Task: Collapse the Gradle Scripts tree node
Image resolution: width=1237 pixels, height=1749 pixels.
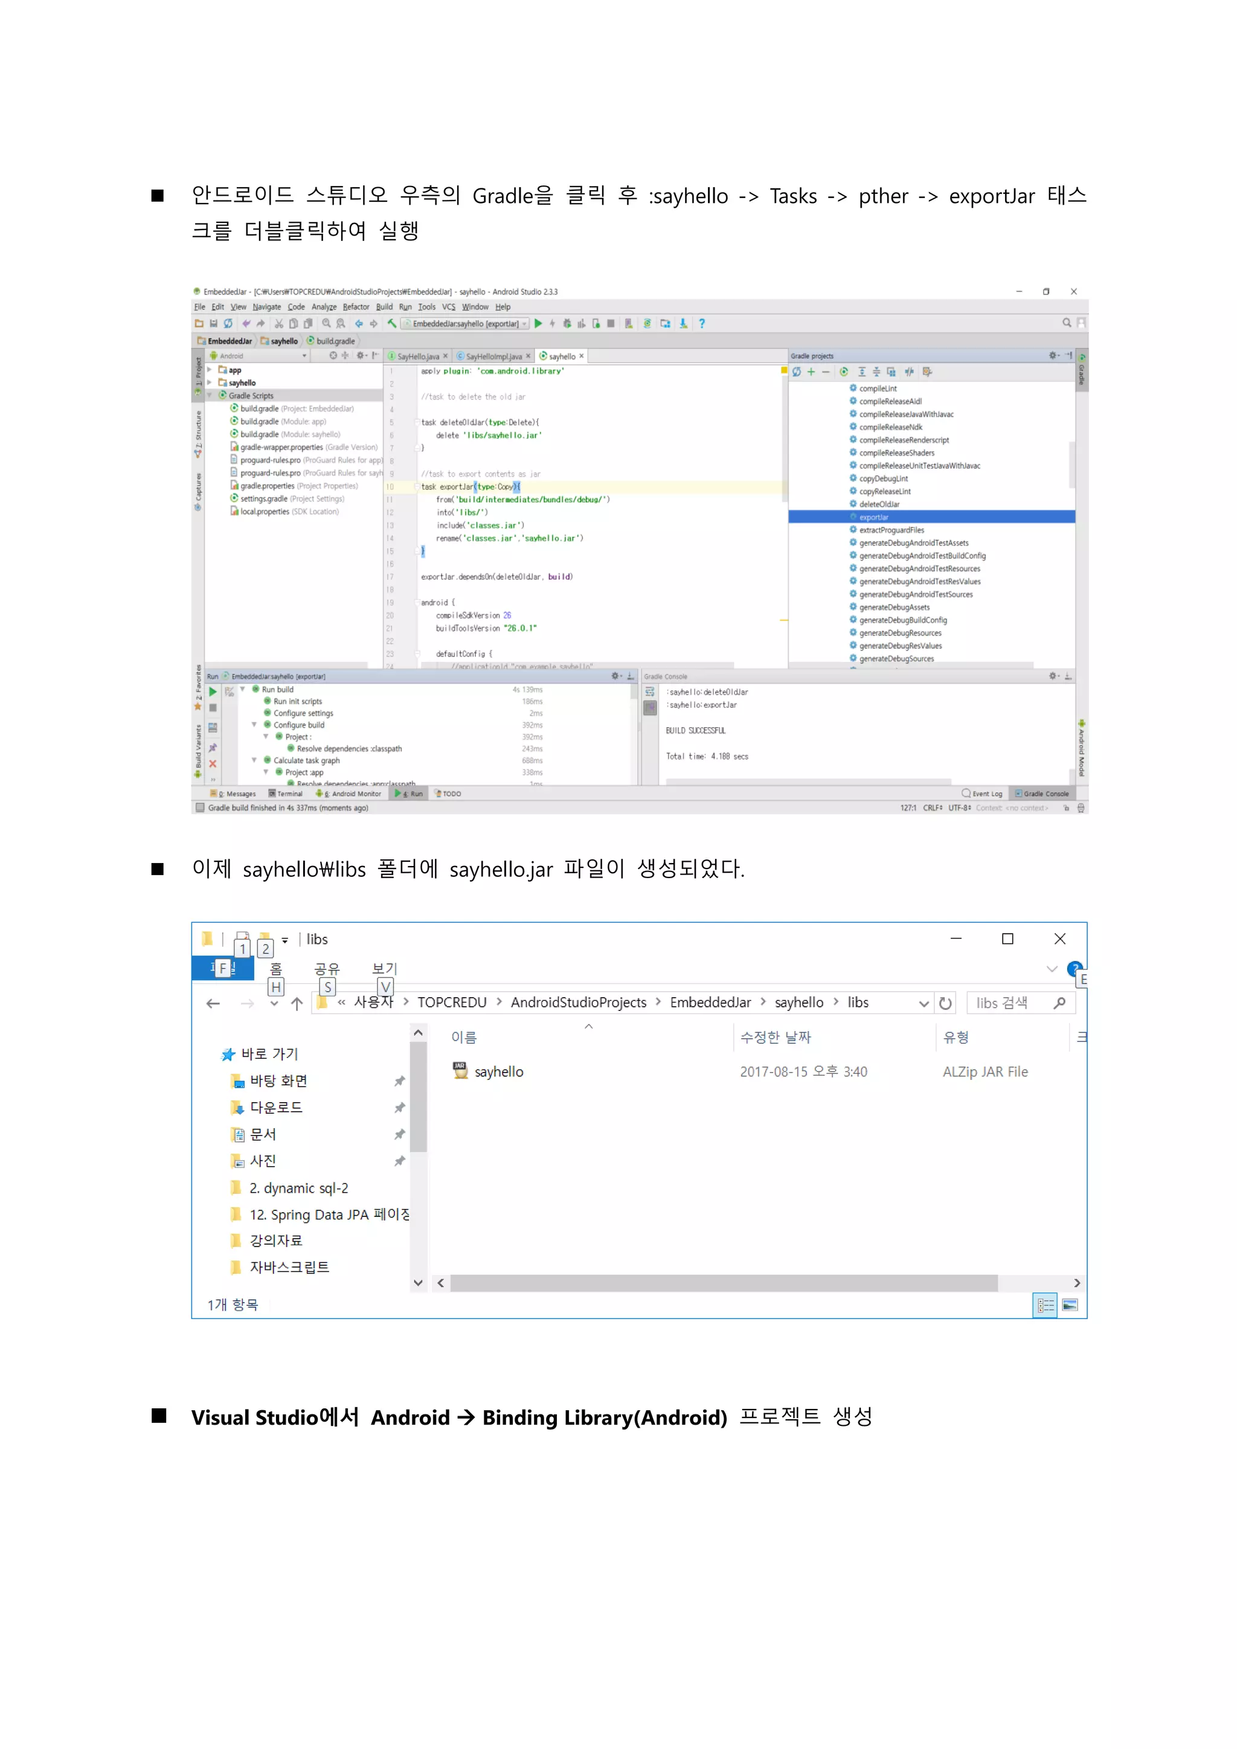Action: (x=210, y=396)
